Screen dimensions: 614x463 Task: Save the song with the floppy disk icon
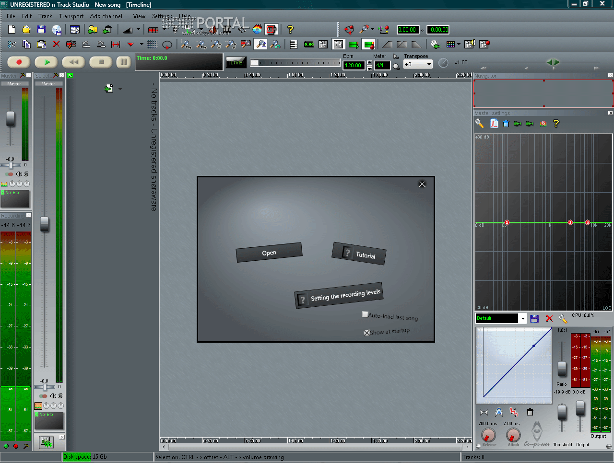coord(41,30)
